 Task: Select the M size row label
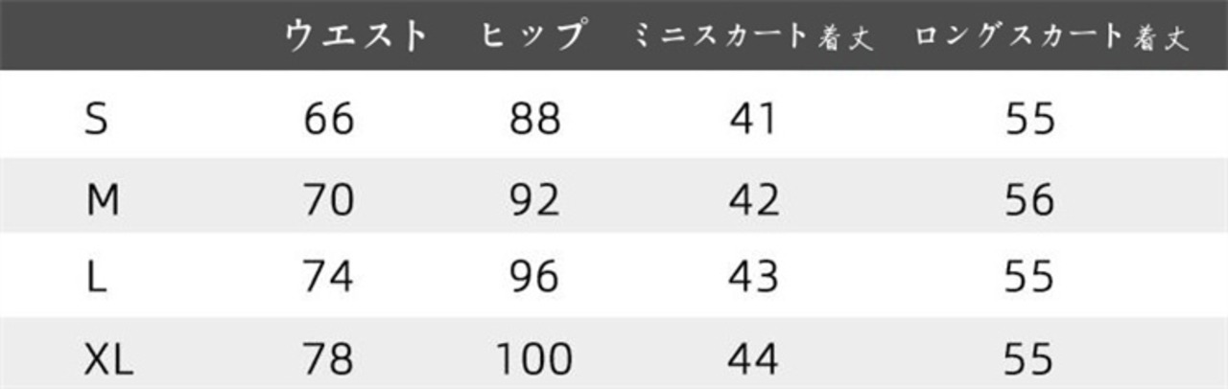(102, 200)
